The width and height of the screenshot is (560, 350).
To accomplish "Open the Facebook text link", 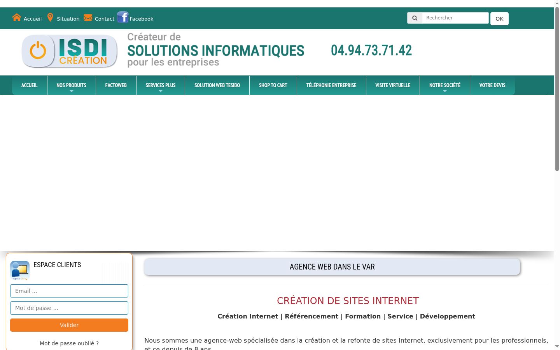I will pos(142,19).
